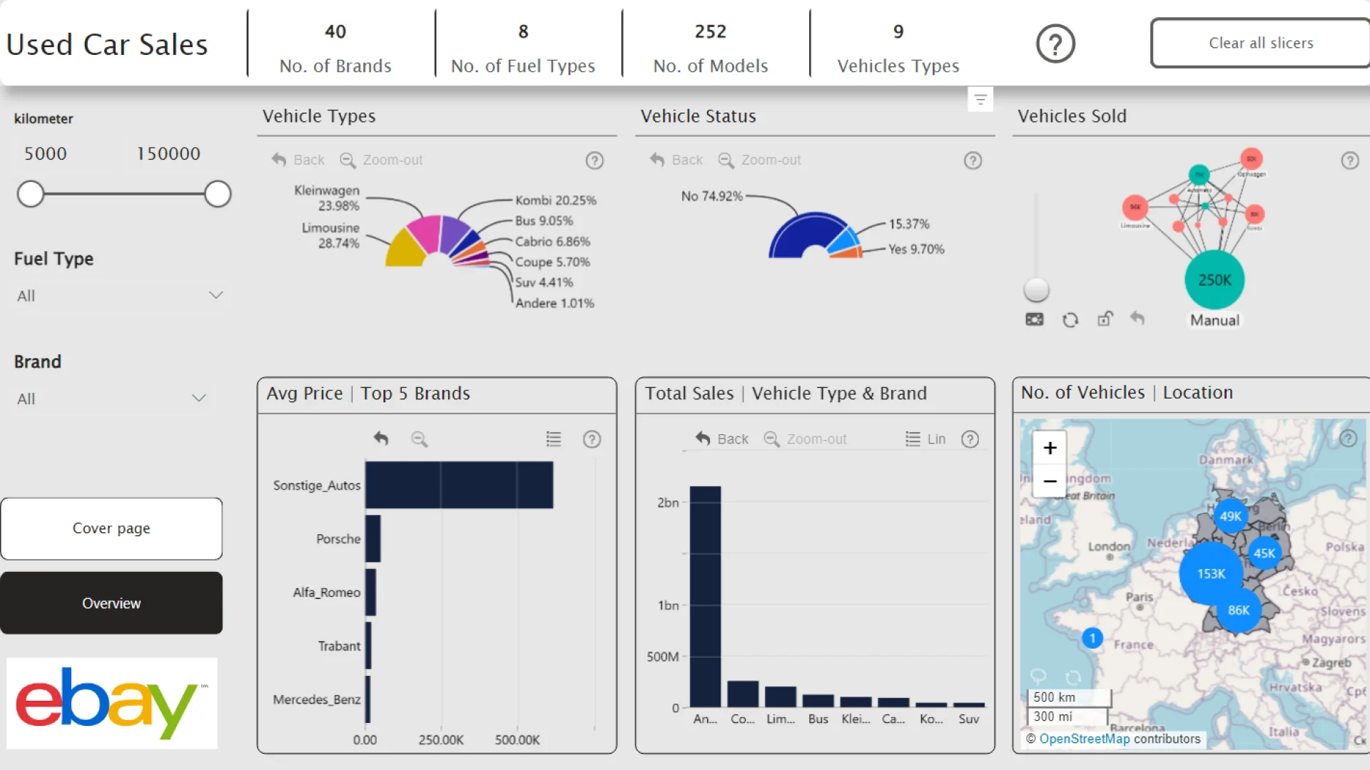Open help icon in Vehicle Status chart

pyautogui.click(x=973, y=160)
